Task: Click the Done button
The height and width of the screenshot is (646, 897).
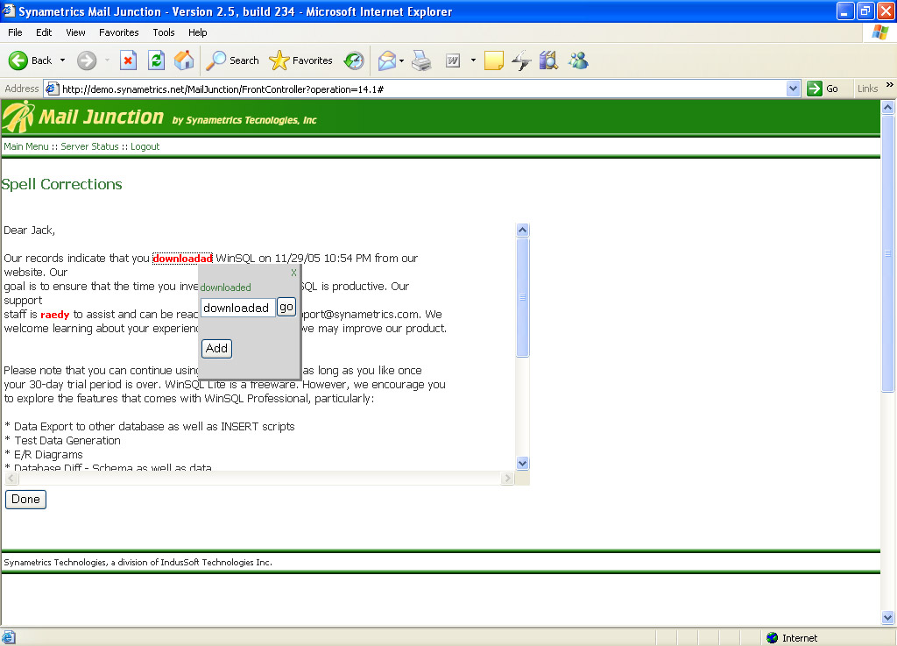Action: 25,500
